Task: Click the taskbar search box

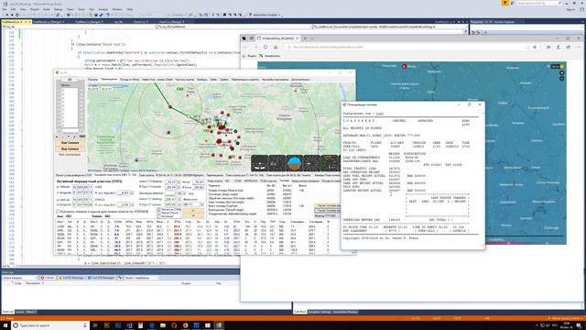Action: [50, 325]
